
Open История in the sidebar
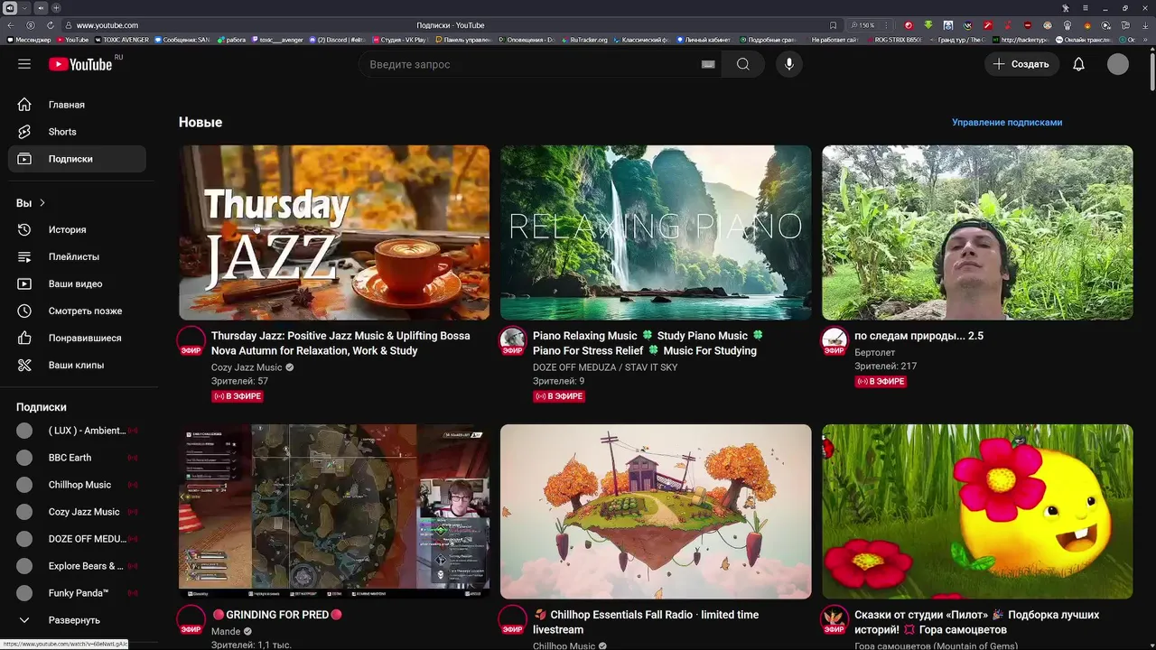[78, 229]
